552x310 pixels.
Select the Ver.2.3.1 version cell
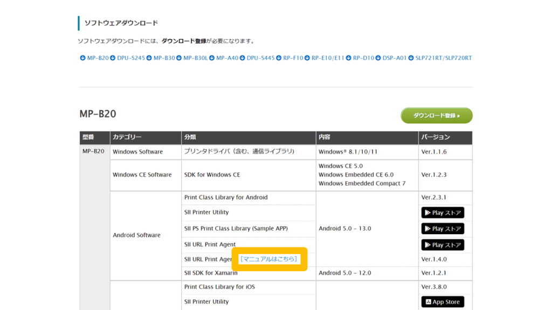445,198
